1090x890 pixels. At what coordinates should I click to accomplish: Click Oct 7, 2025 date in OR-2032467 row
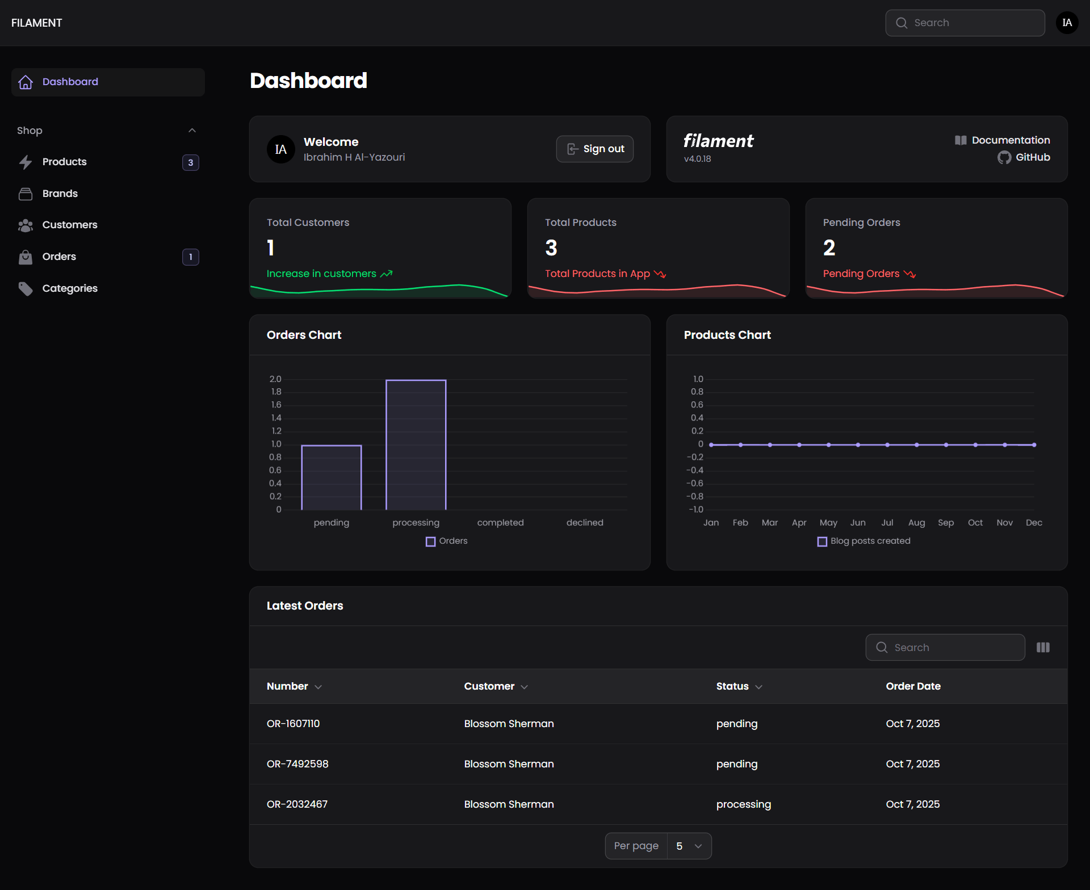click(x=912, y=805)
